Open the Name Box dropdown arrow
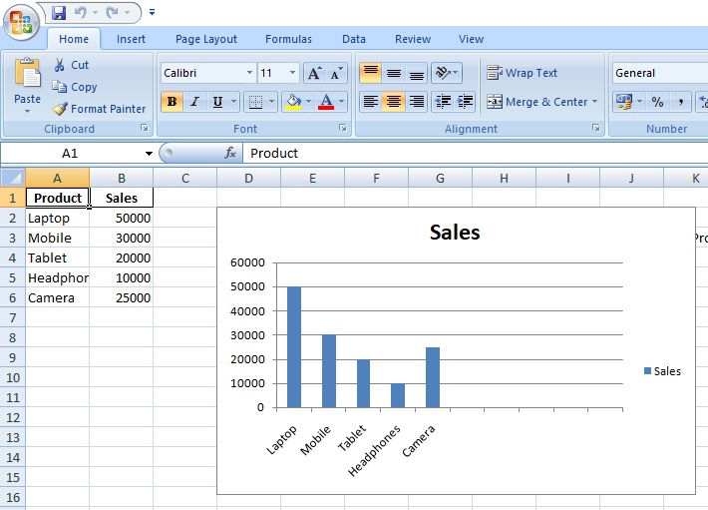The width and height of the screenshot is (708, 510). [x=149, y=154]
